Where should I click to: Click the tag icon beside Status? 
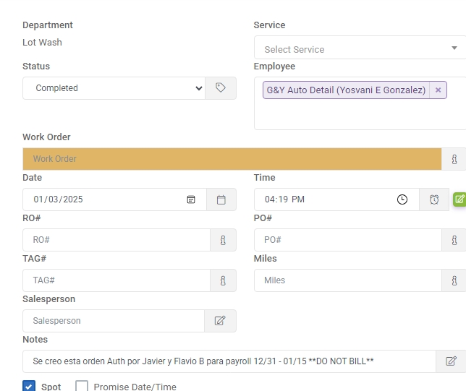click(221, 88)
